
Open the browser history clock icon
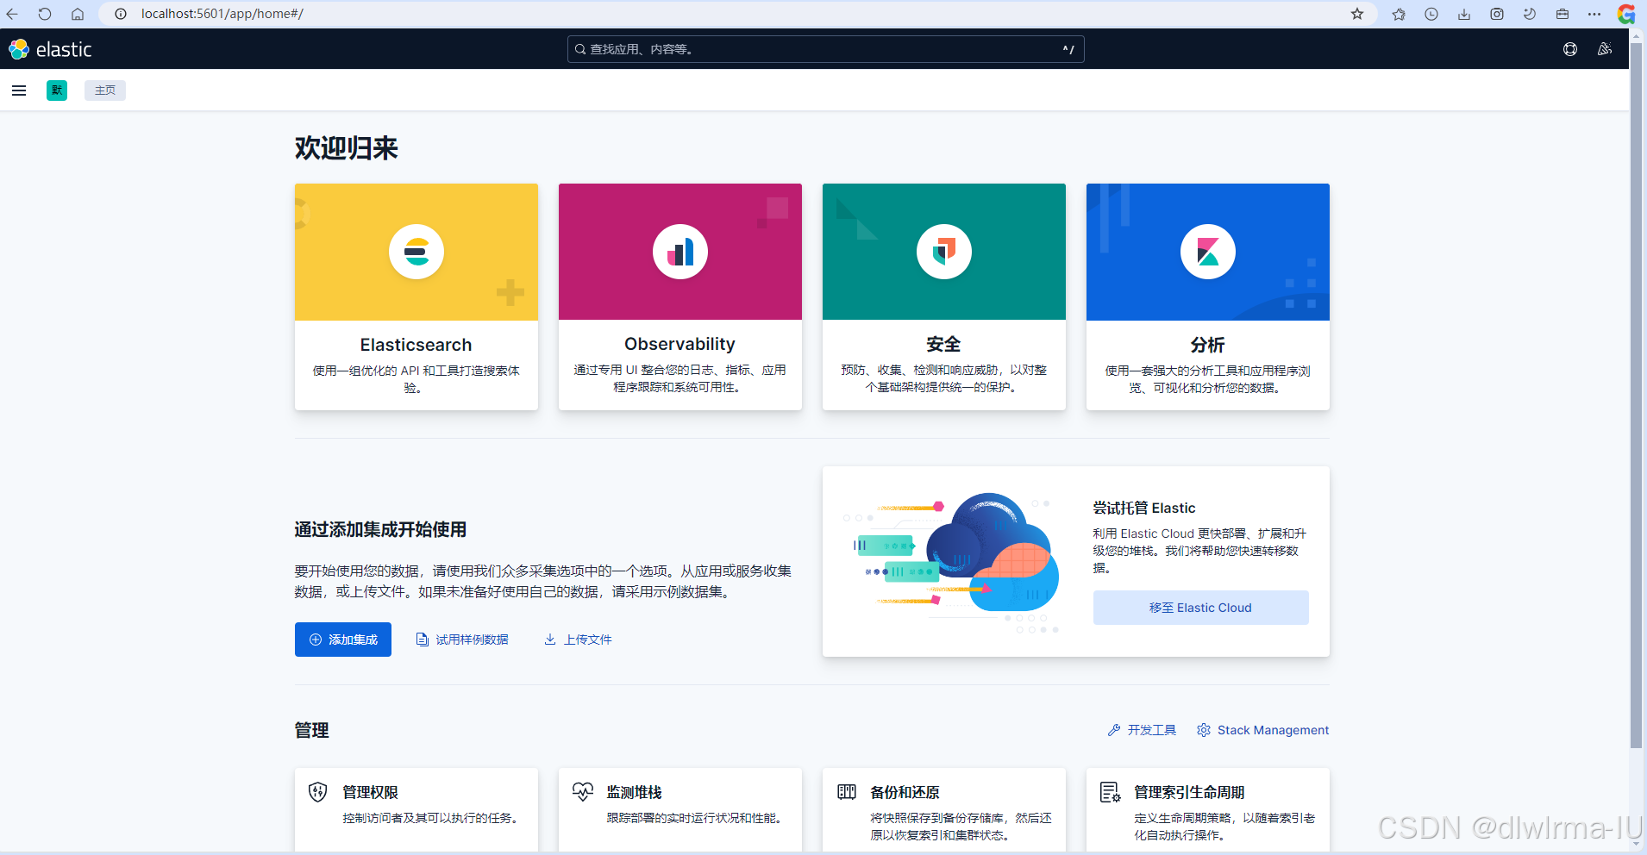pos(1431,14)
